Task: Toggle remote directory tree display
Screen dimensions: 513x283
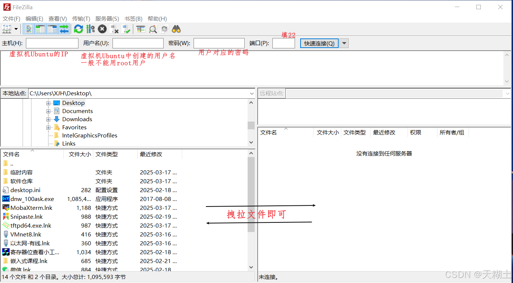Action: [52, 29]
